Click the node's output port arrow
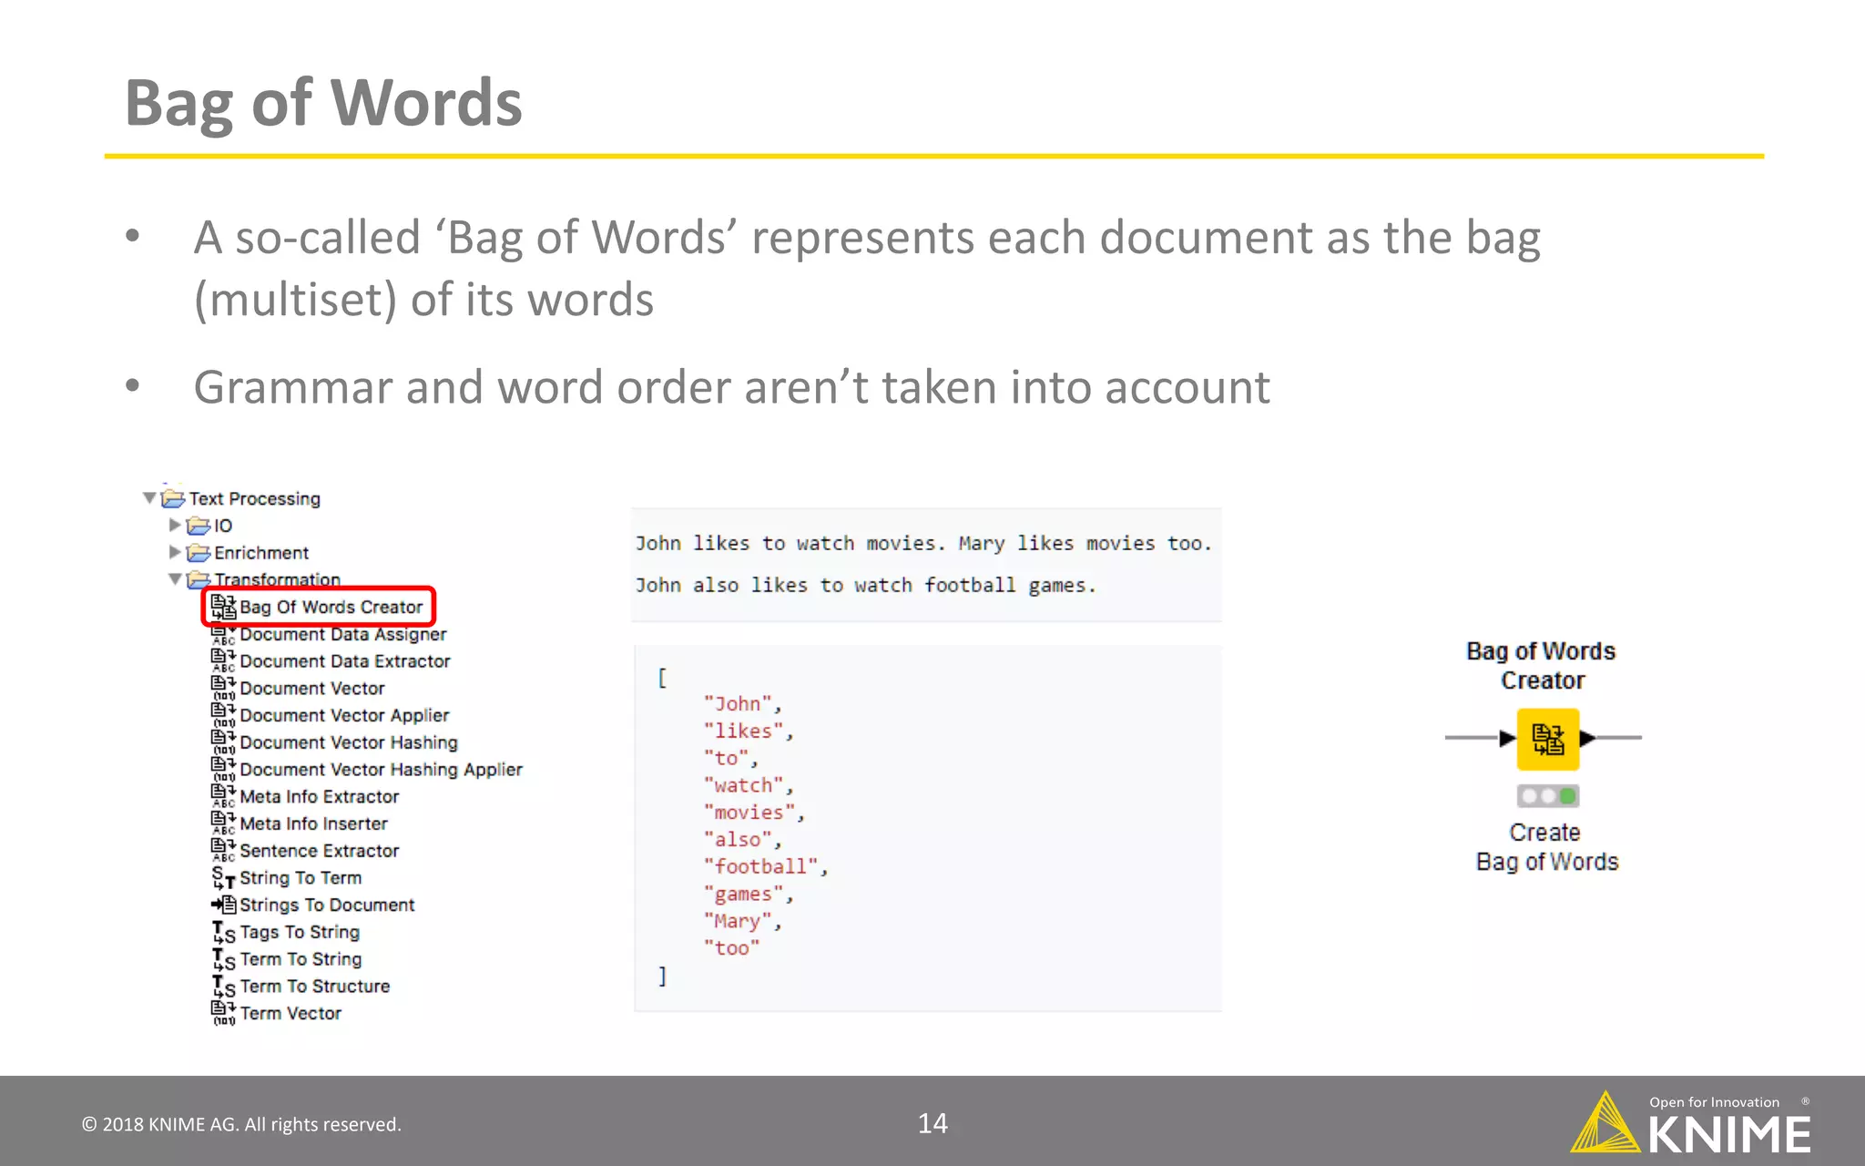 pyautogui.click(x=1587, y=739)
